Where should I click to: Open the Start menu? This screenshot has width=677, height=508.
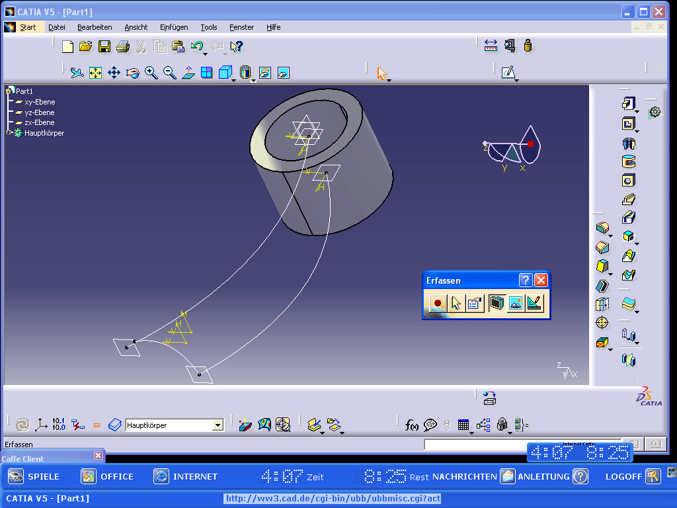pyautogui.click(x=28, y=27)
